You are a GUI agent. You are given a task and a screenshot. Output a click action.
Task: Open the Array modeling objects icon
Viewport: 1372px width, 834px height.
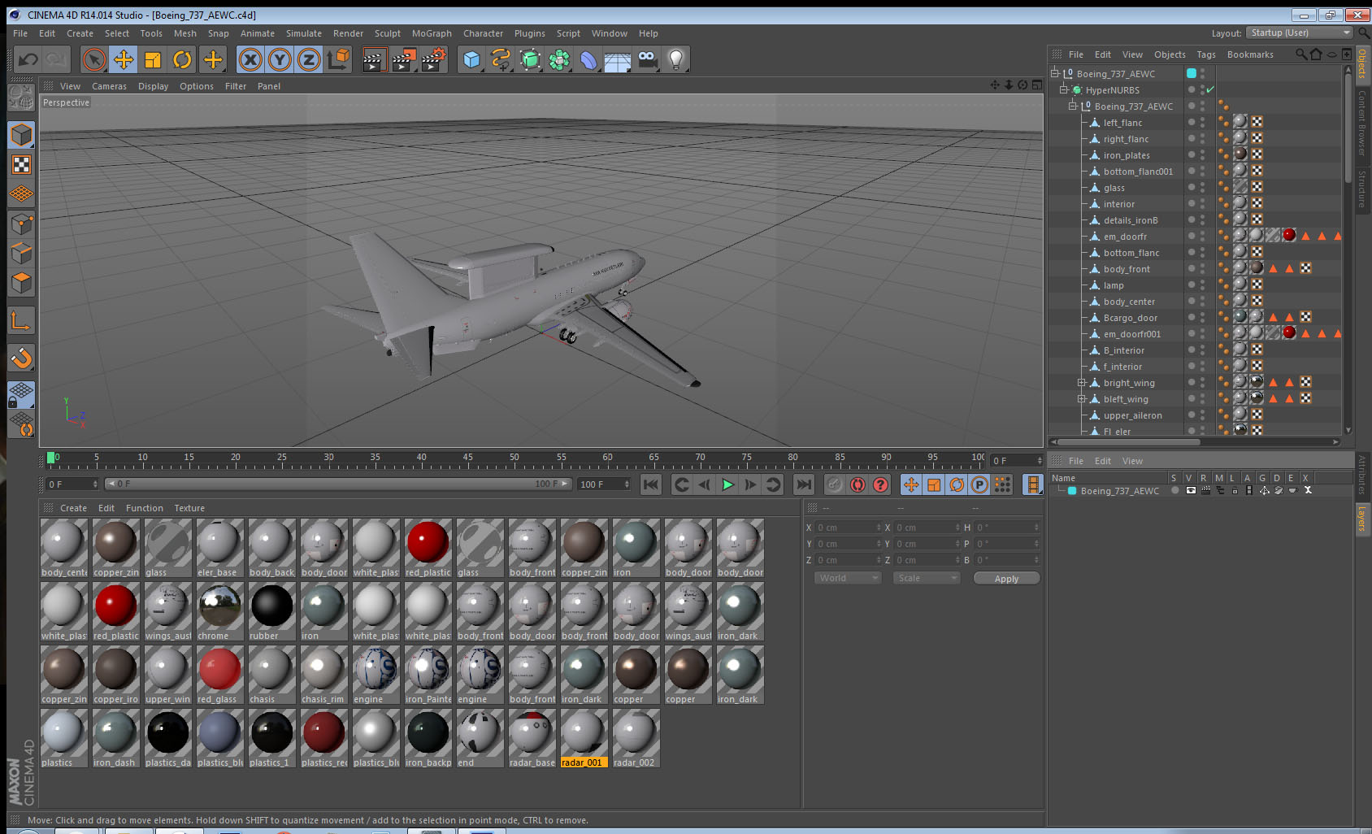(x=559, y=59)
